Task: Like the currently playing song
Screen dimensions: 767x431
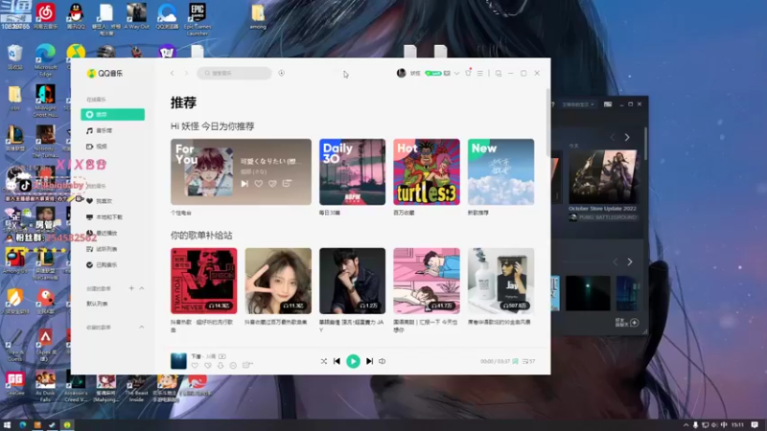Action: [x=196, y=366]
